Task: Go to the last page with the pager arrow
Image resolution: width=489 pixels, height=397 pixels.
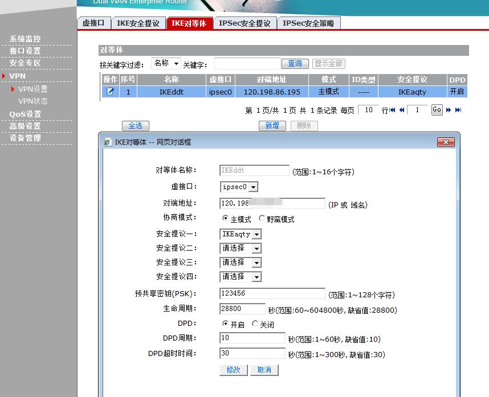Action: pos(458,110)
